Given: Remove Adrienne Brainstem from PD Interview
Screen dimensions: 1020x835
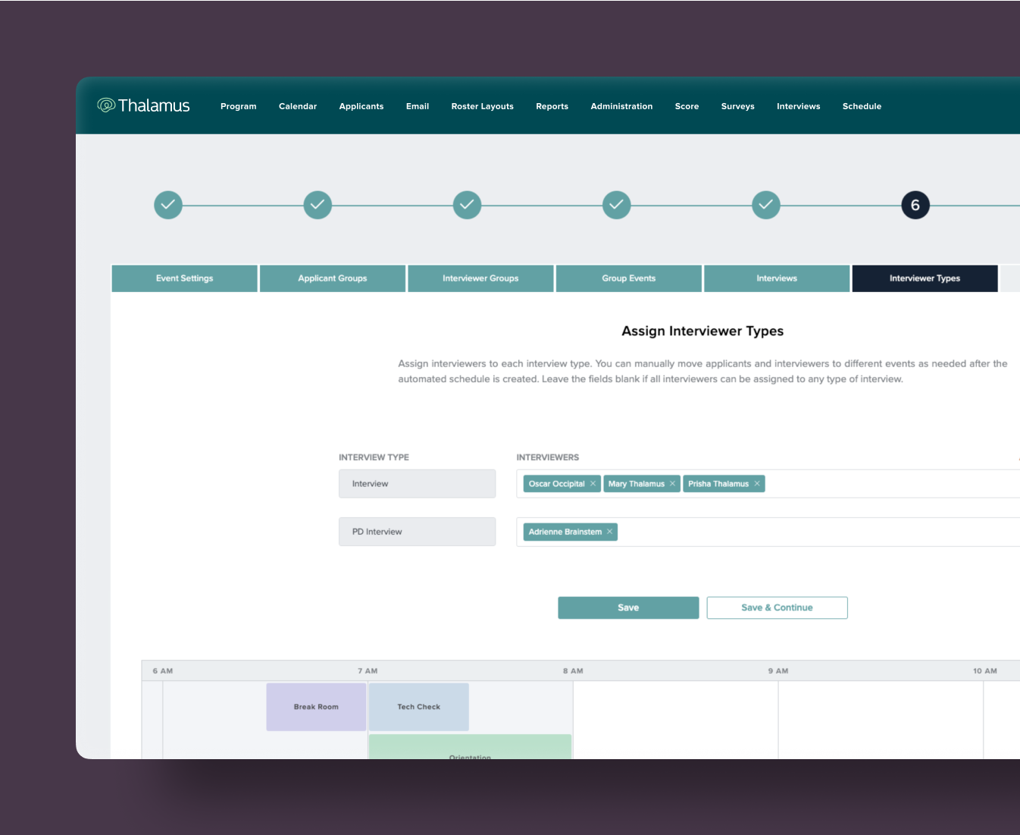Looking at the screenshot, I should coord(609,532).
